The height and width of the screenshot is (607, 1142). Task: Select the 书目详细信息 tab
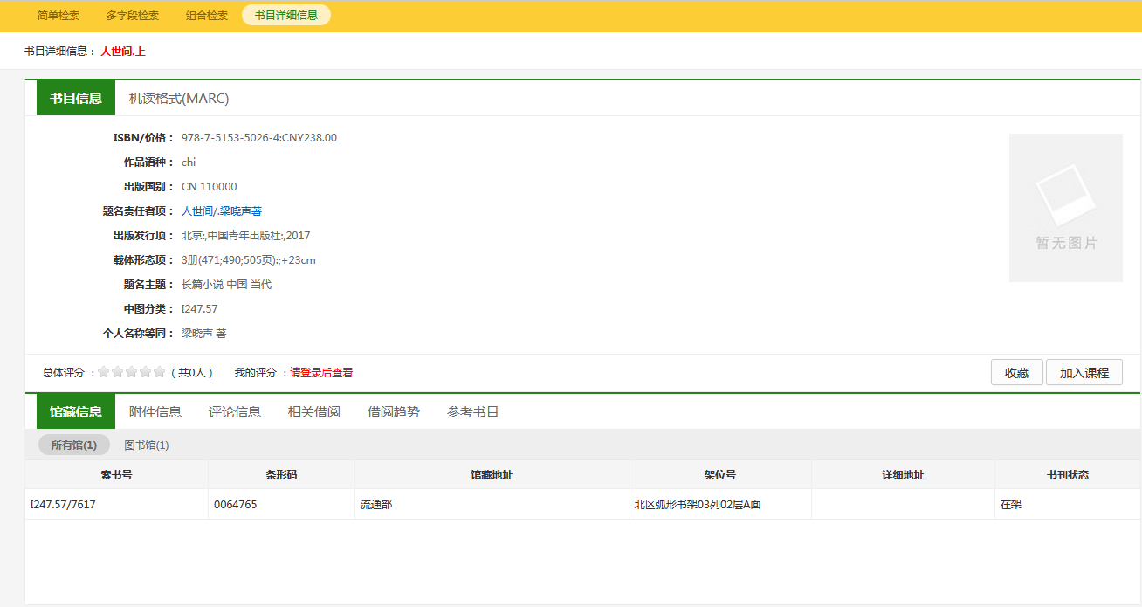point(286,16)
